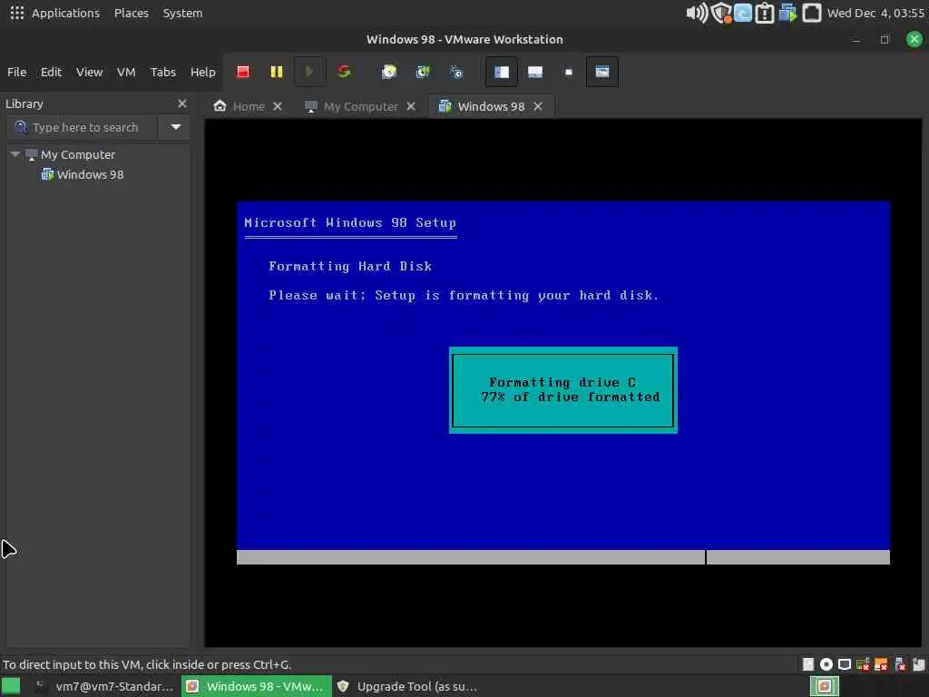The width and height of the screenshot is (929, 697).
Task: Open the vm7@vm7-Standar terminal taskbar item
Action: tap(103, 686)
